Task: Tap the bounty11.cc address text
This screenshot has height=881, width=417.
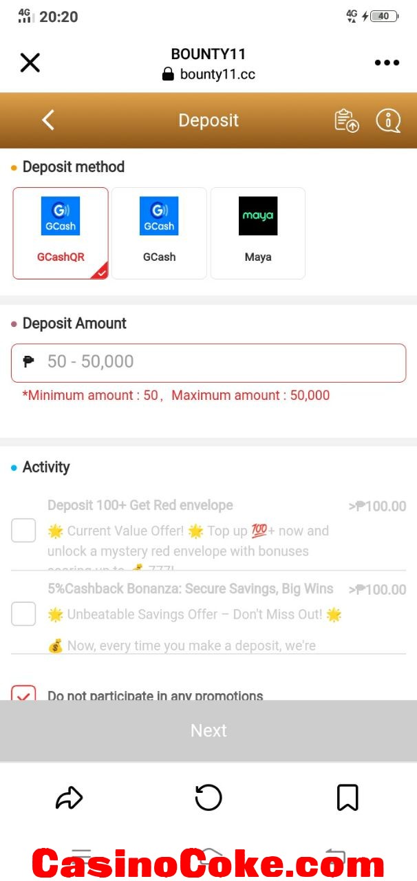Action: (x=217, y=74)
